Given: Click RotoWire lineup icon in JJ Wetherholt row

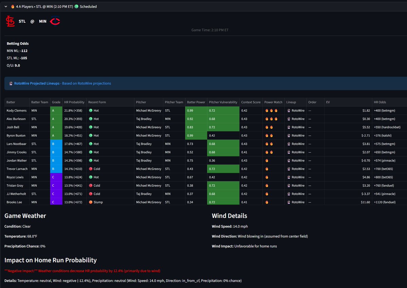Looking at the screenshot, I should pos(289,194).
